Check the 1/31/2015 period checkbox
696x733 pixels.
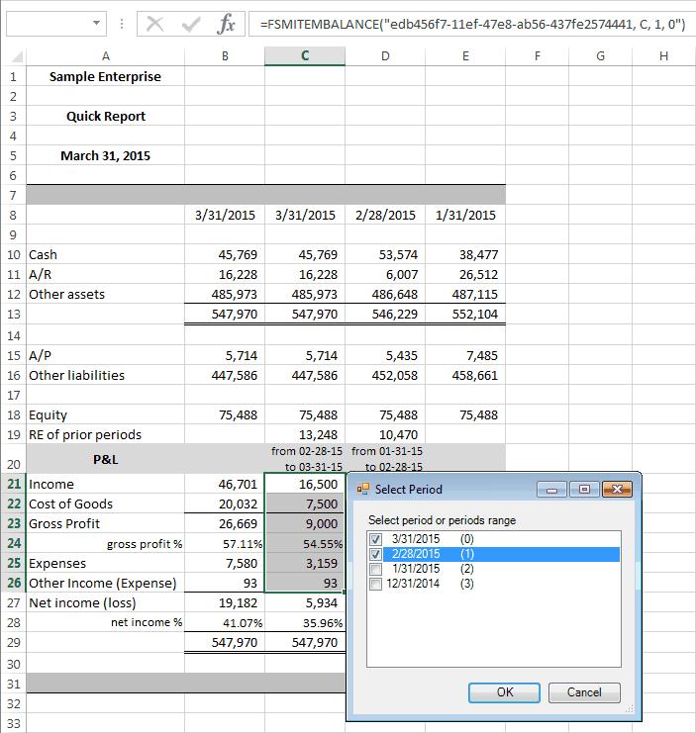[x=375, y=569]
